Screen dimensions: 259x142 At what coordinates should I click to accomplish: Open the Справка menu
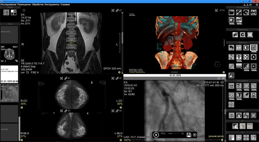coord(65,5)
